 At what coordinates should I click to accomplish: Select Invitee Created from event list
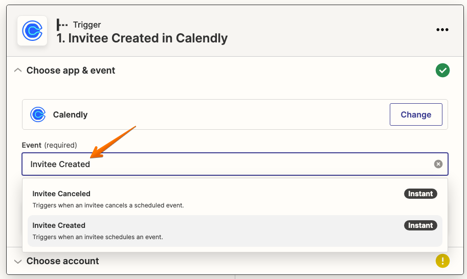[235, 231]
